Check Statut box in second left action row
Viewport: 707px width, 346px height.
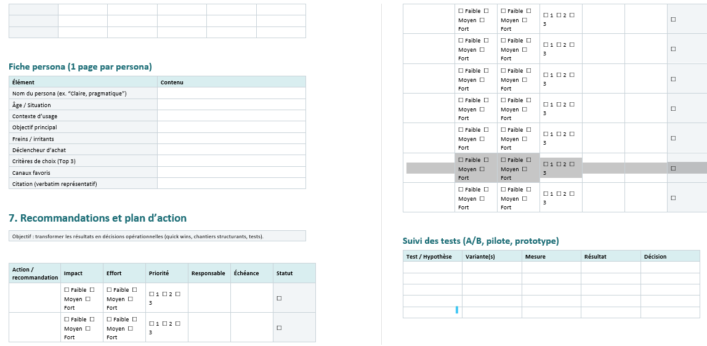coord(279,328)
